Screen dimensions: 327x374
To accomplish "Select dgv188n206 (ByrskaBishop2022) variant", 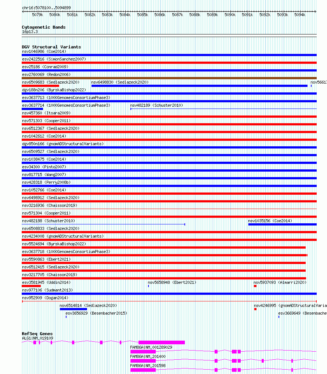I will (x=54, y=90).
